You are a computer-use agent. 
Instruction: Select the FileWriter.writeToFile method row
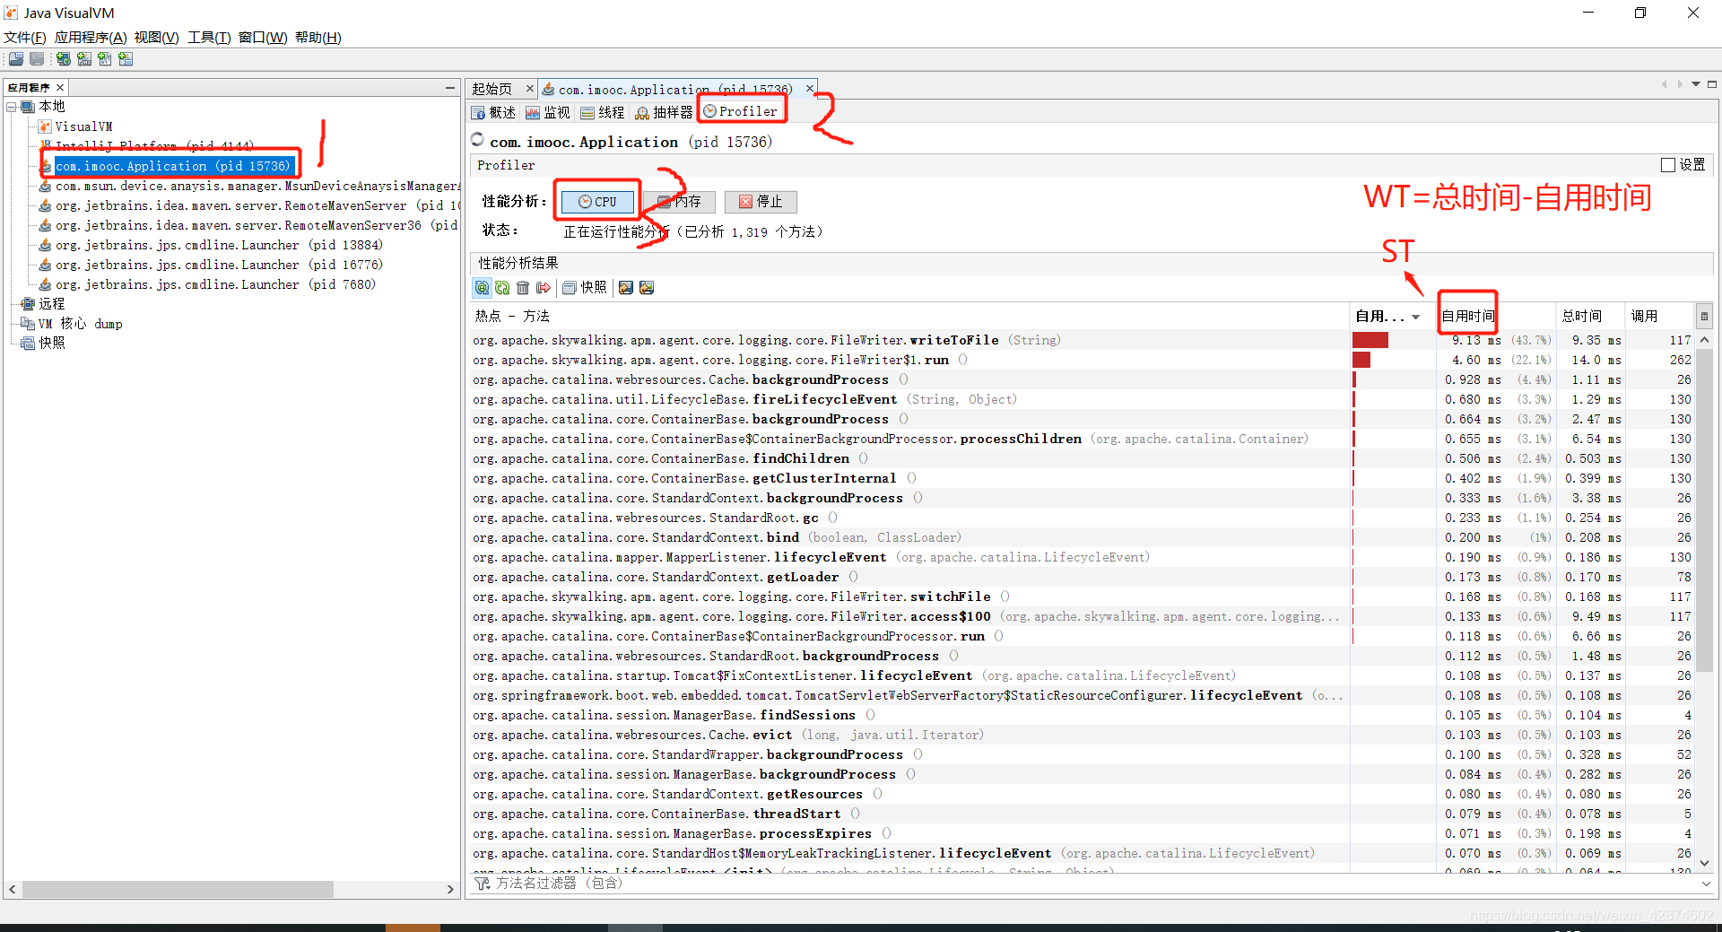[x=1083, y=340]
